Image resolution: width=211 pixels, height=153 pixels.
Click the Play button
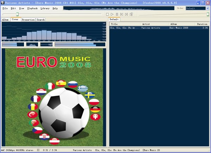[x=112, y=14]
